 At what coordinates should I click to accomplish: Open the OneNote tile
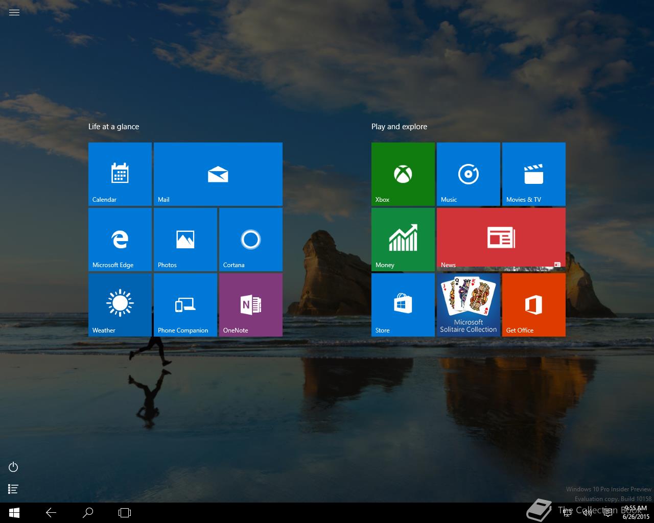[251, 305]
